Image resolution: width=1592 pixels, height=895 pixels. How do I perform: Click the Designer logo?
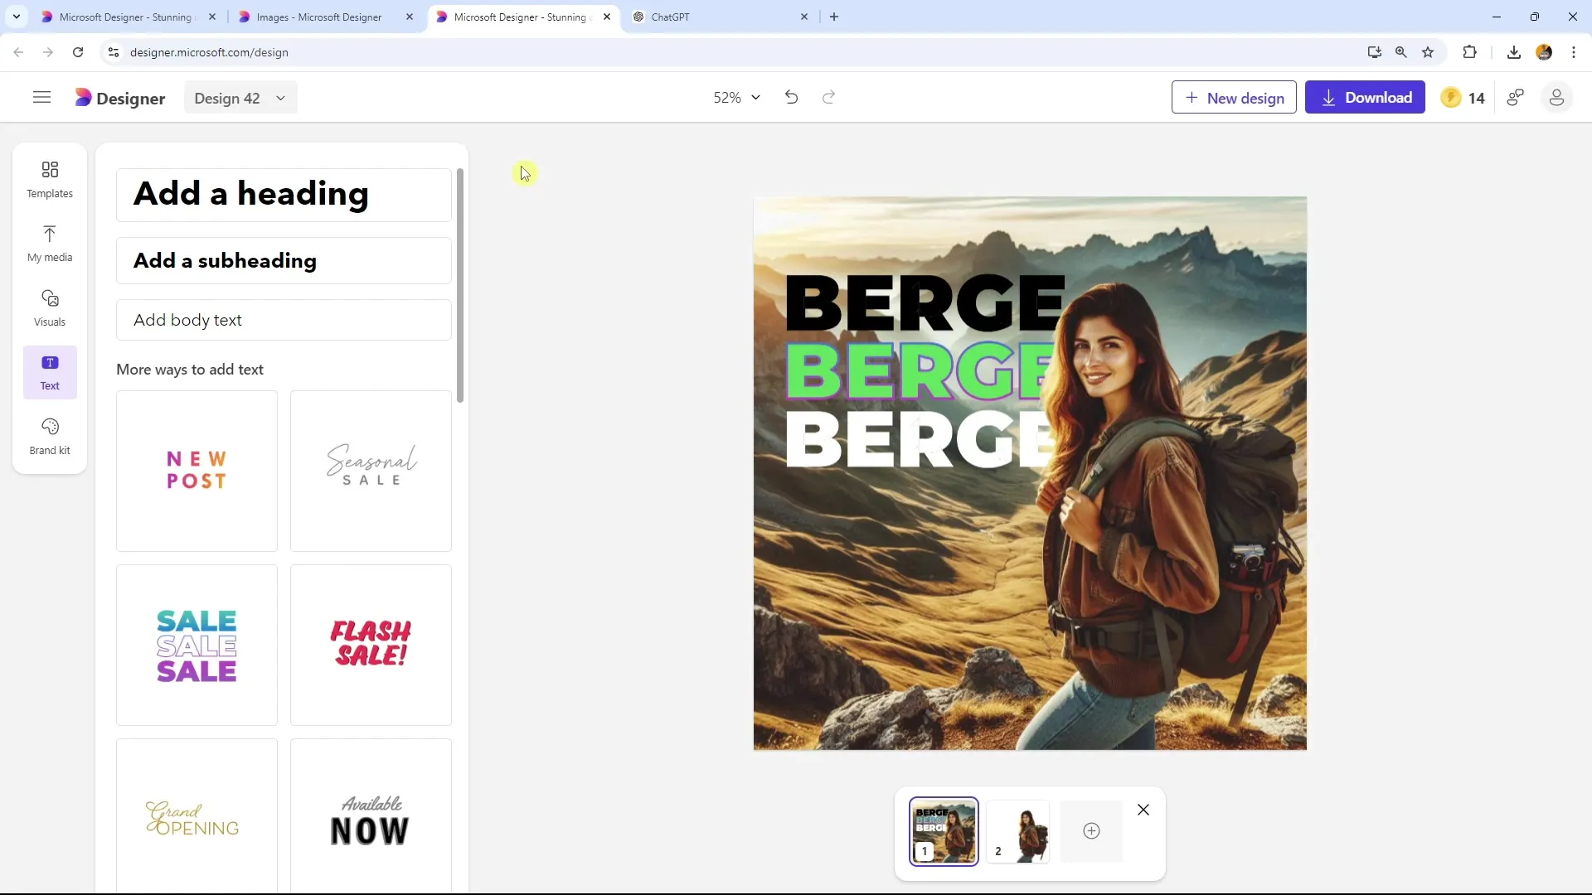click(x=120, y=98)
